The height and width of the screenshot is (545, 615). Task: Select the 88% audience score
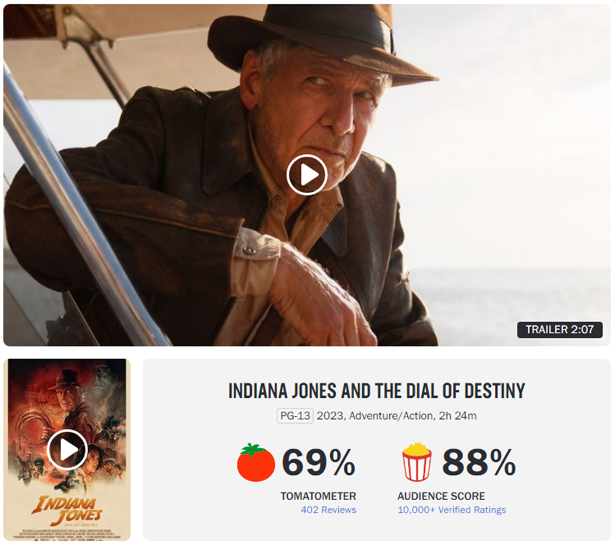479,463
